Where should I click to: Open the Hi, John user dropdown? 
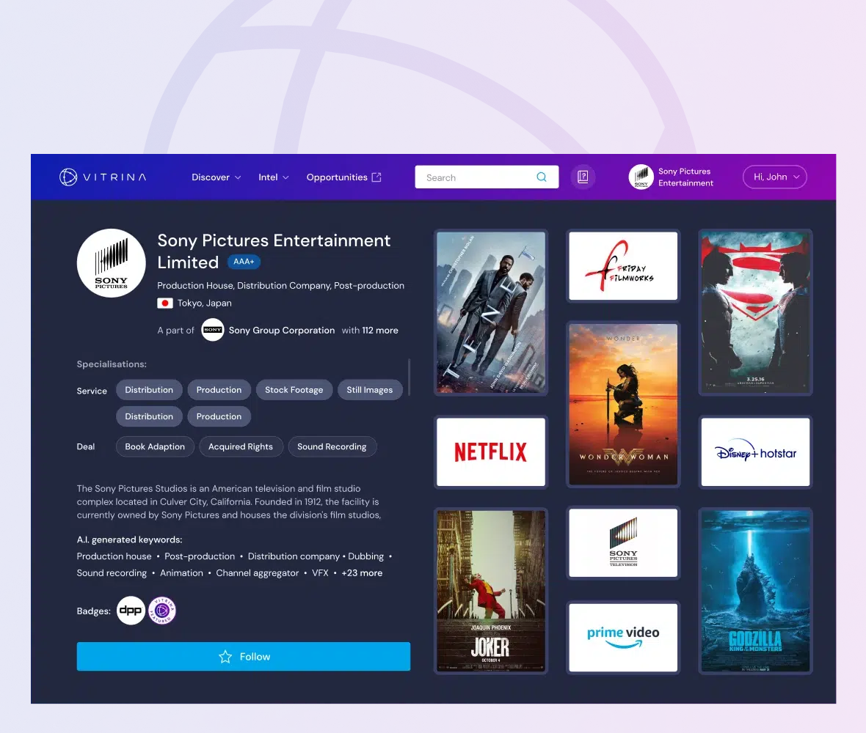(x=775, y=177)
